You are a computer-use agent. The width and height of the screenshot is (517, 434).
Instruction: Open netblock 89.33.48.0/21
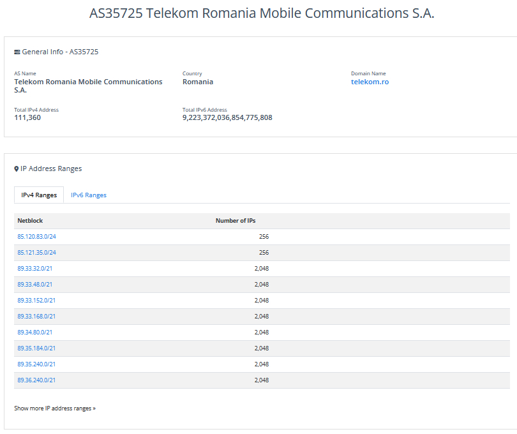[x=34, y=284]
